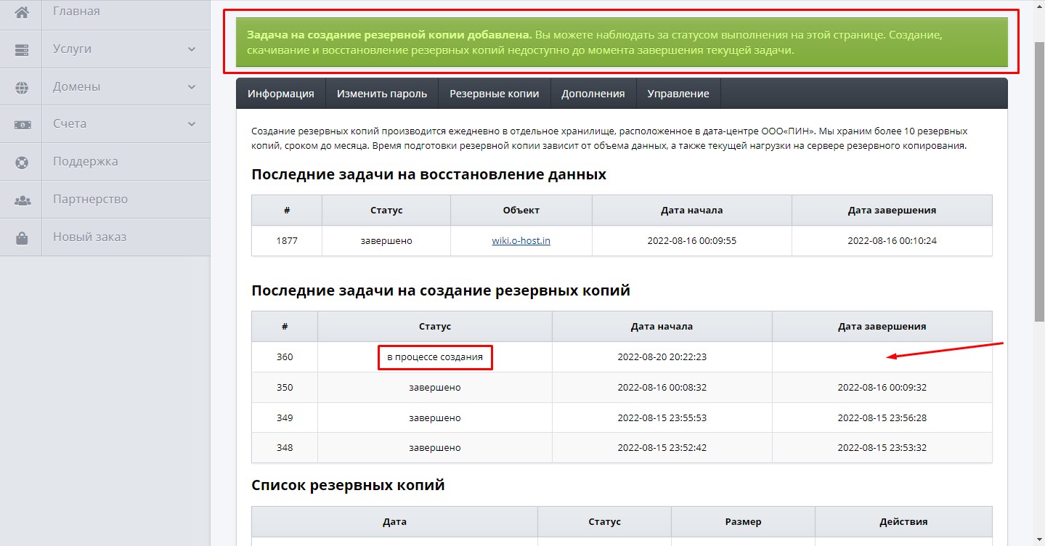Click the green backup task added notification
The height and width of the screenshot is (546, 1045).
622,42
